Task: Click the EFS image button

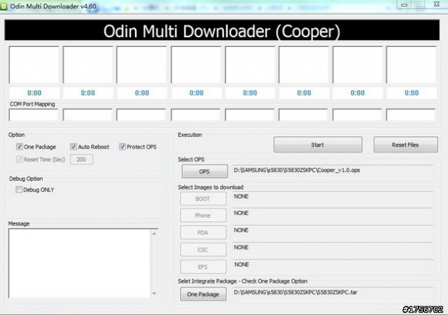Action: 203,267
